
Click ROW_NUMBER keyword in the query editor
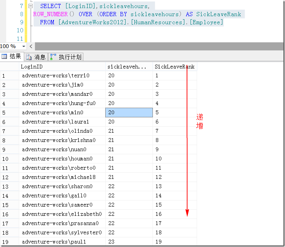[50, 14]
